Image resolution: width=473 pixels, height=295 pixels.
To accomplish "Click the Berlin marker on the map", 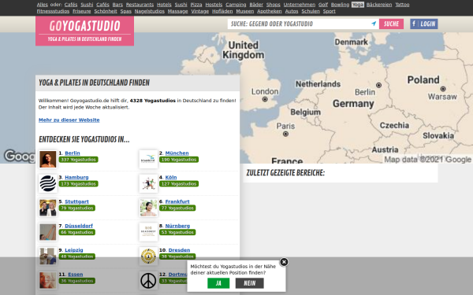I will [378, 85].
